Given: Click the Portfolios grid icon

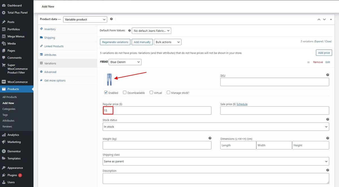Looking at the screenshot, I should (x=4, y=29).
